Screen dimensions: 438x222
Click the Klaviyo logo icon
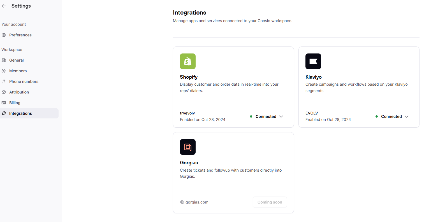313,61
